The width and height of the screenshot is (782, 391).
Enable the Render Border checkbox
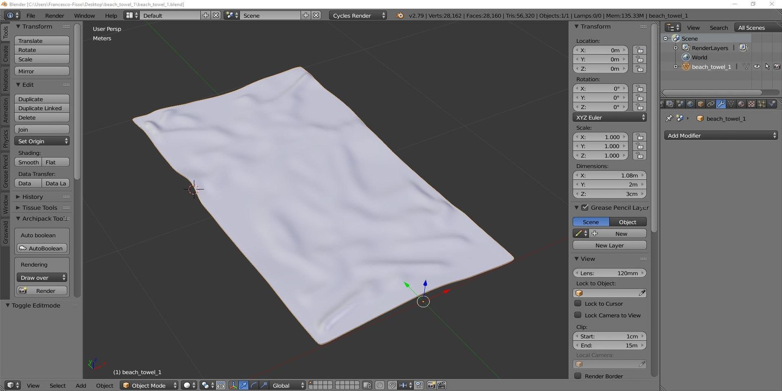[x=578, y=376]
